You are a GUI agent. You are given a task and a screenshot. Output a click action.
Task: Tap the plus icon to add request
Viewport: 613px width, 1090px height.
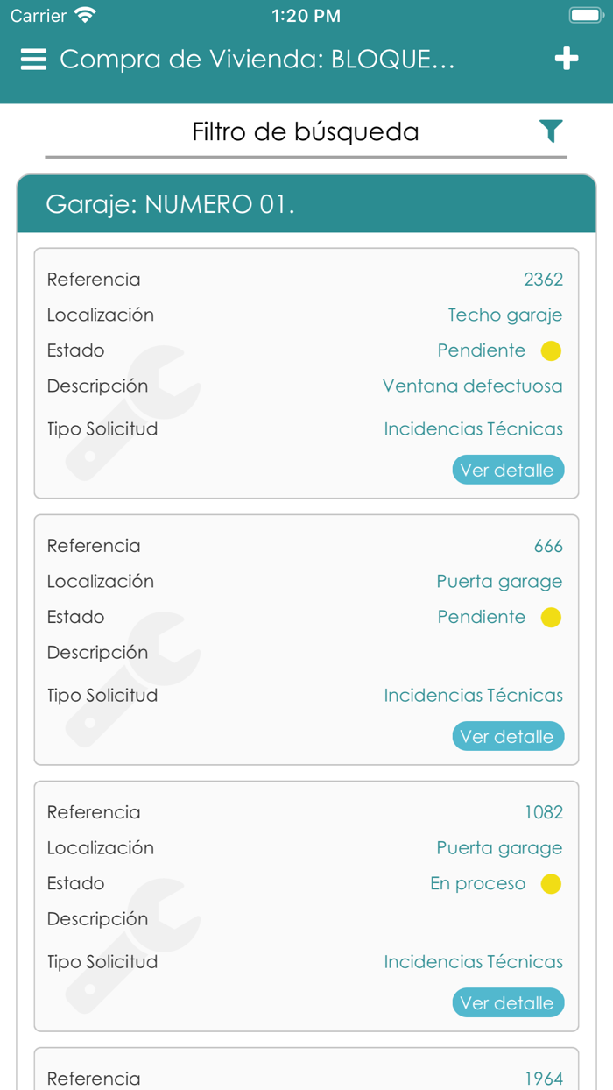567,59
